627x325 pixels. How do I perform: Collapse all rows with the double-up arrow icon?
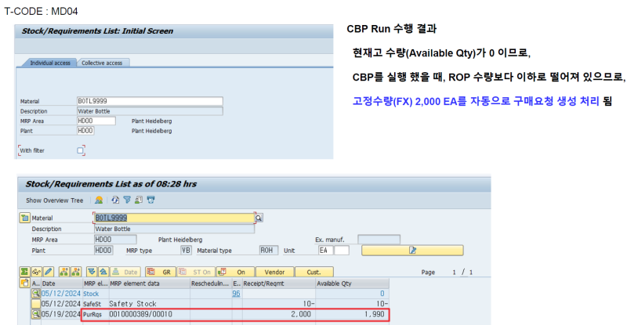(103, 272)
